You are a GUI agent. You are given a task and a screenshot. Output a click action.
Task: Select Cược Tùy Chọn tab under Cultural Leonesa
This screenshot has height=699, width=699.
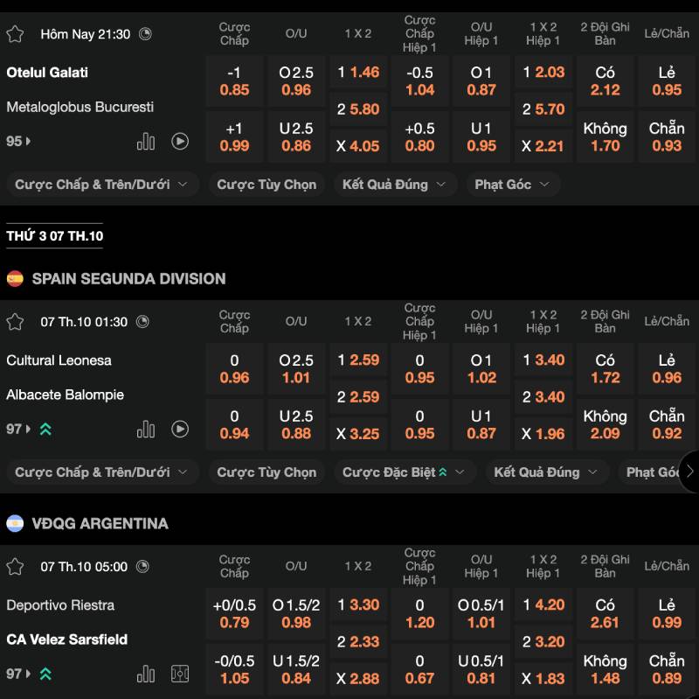pos(266,472)
